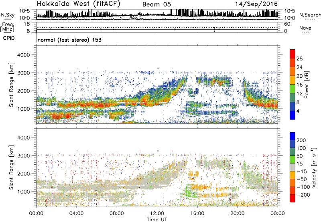
Task: Click the '3000' tick on the velocity panel
Action: tap(24, 155)
